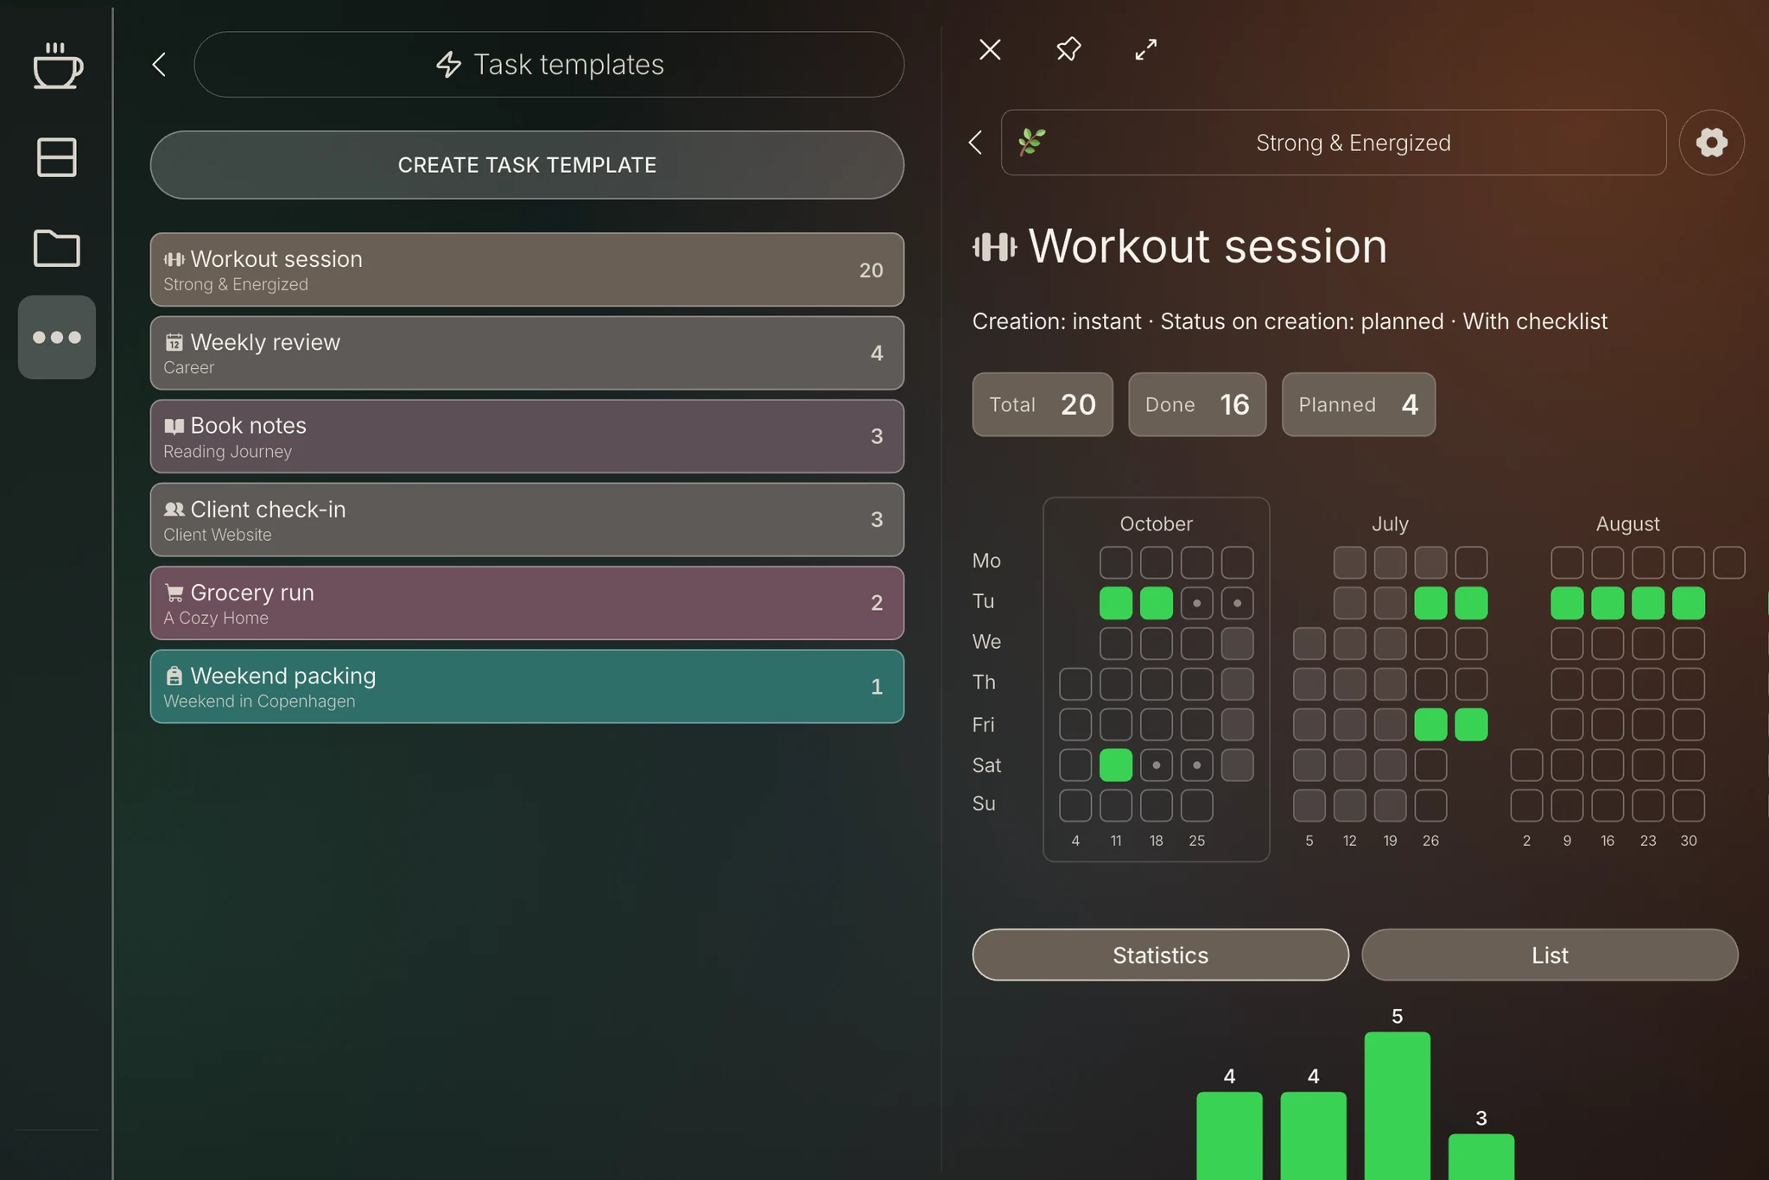Screen dimensions: 1769x1180
Task: Click the Total 20 counter
Action: click(x=1043, y=404)
